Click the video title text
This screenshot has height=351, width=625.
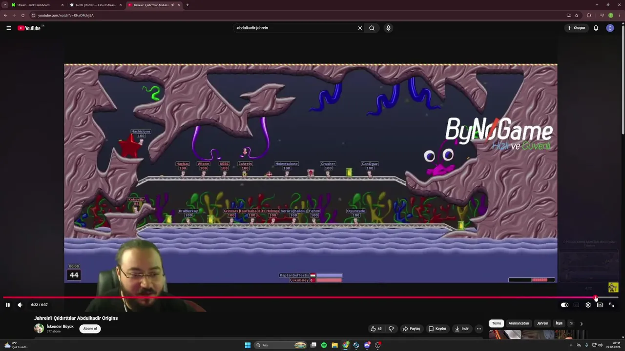(x=76, y=318)
